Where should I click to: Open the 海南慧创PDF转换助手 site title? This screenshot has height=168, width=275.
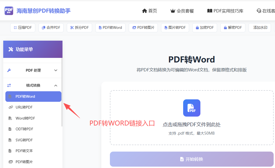[x=43, y=11]
